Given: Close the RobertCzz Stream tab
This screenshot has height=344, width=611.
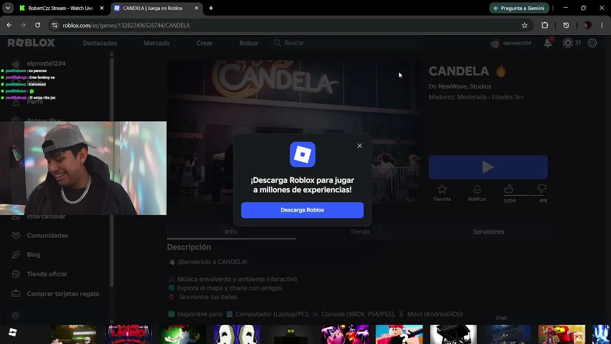Looking at the screenshot, I should (102, 8).
